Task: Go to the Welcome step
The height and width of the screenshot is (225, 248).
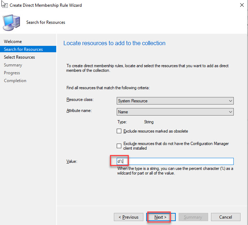Action: (13, 42)
